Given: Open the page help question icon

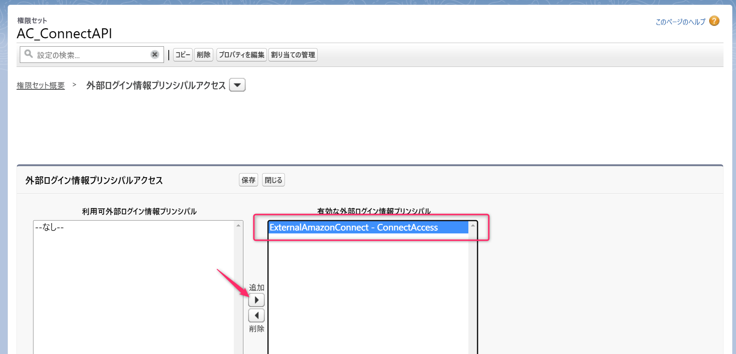Looking at the screenshot, I should (714, 21).
